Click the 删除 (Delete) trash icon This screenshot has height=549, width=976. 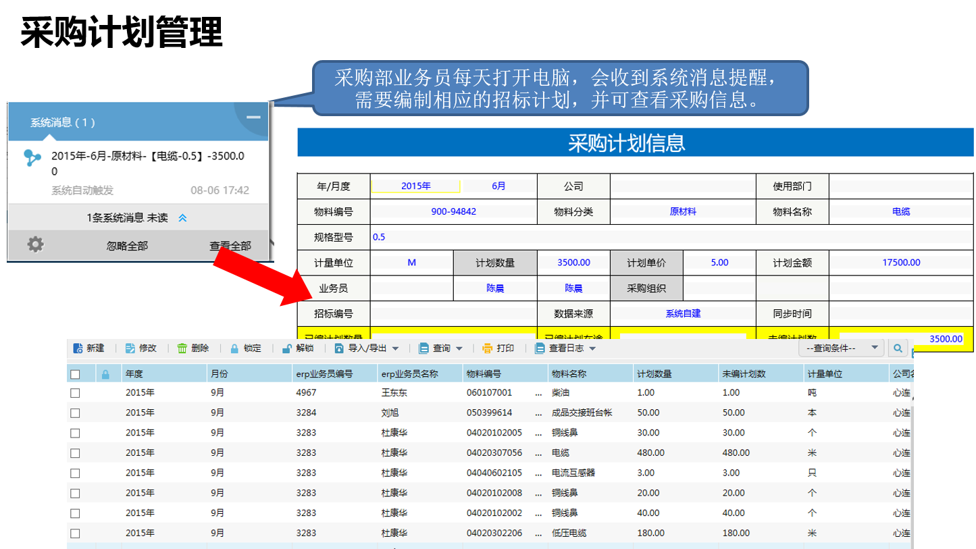point(182,348)
